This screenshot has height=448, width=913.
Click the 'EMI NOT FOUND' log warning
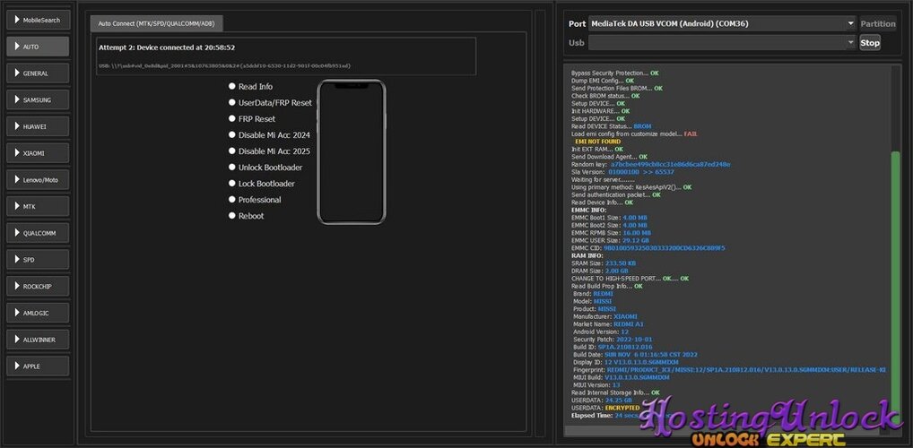tap(598, 142)
